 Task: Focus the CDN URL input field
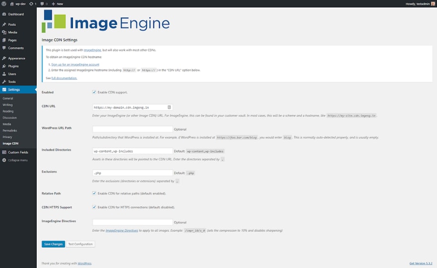pos(133,107)
